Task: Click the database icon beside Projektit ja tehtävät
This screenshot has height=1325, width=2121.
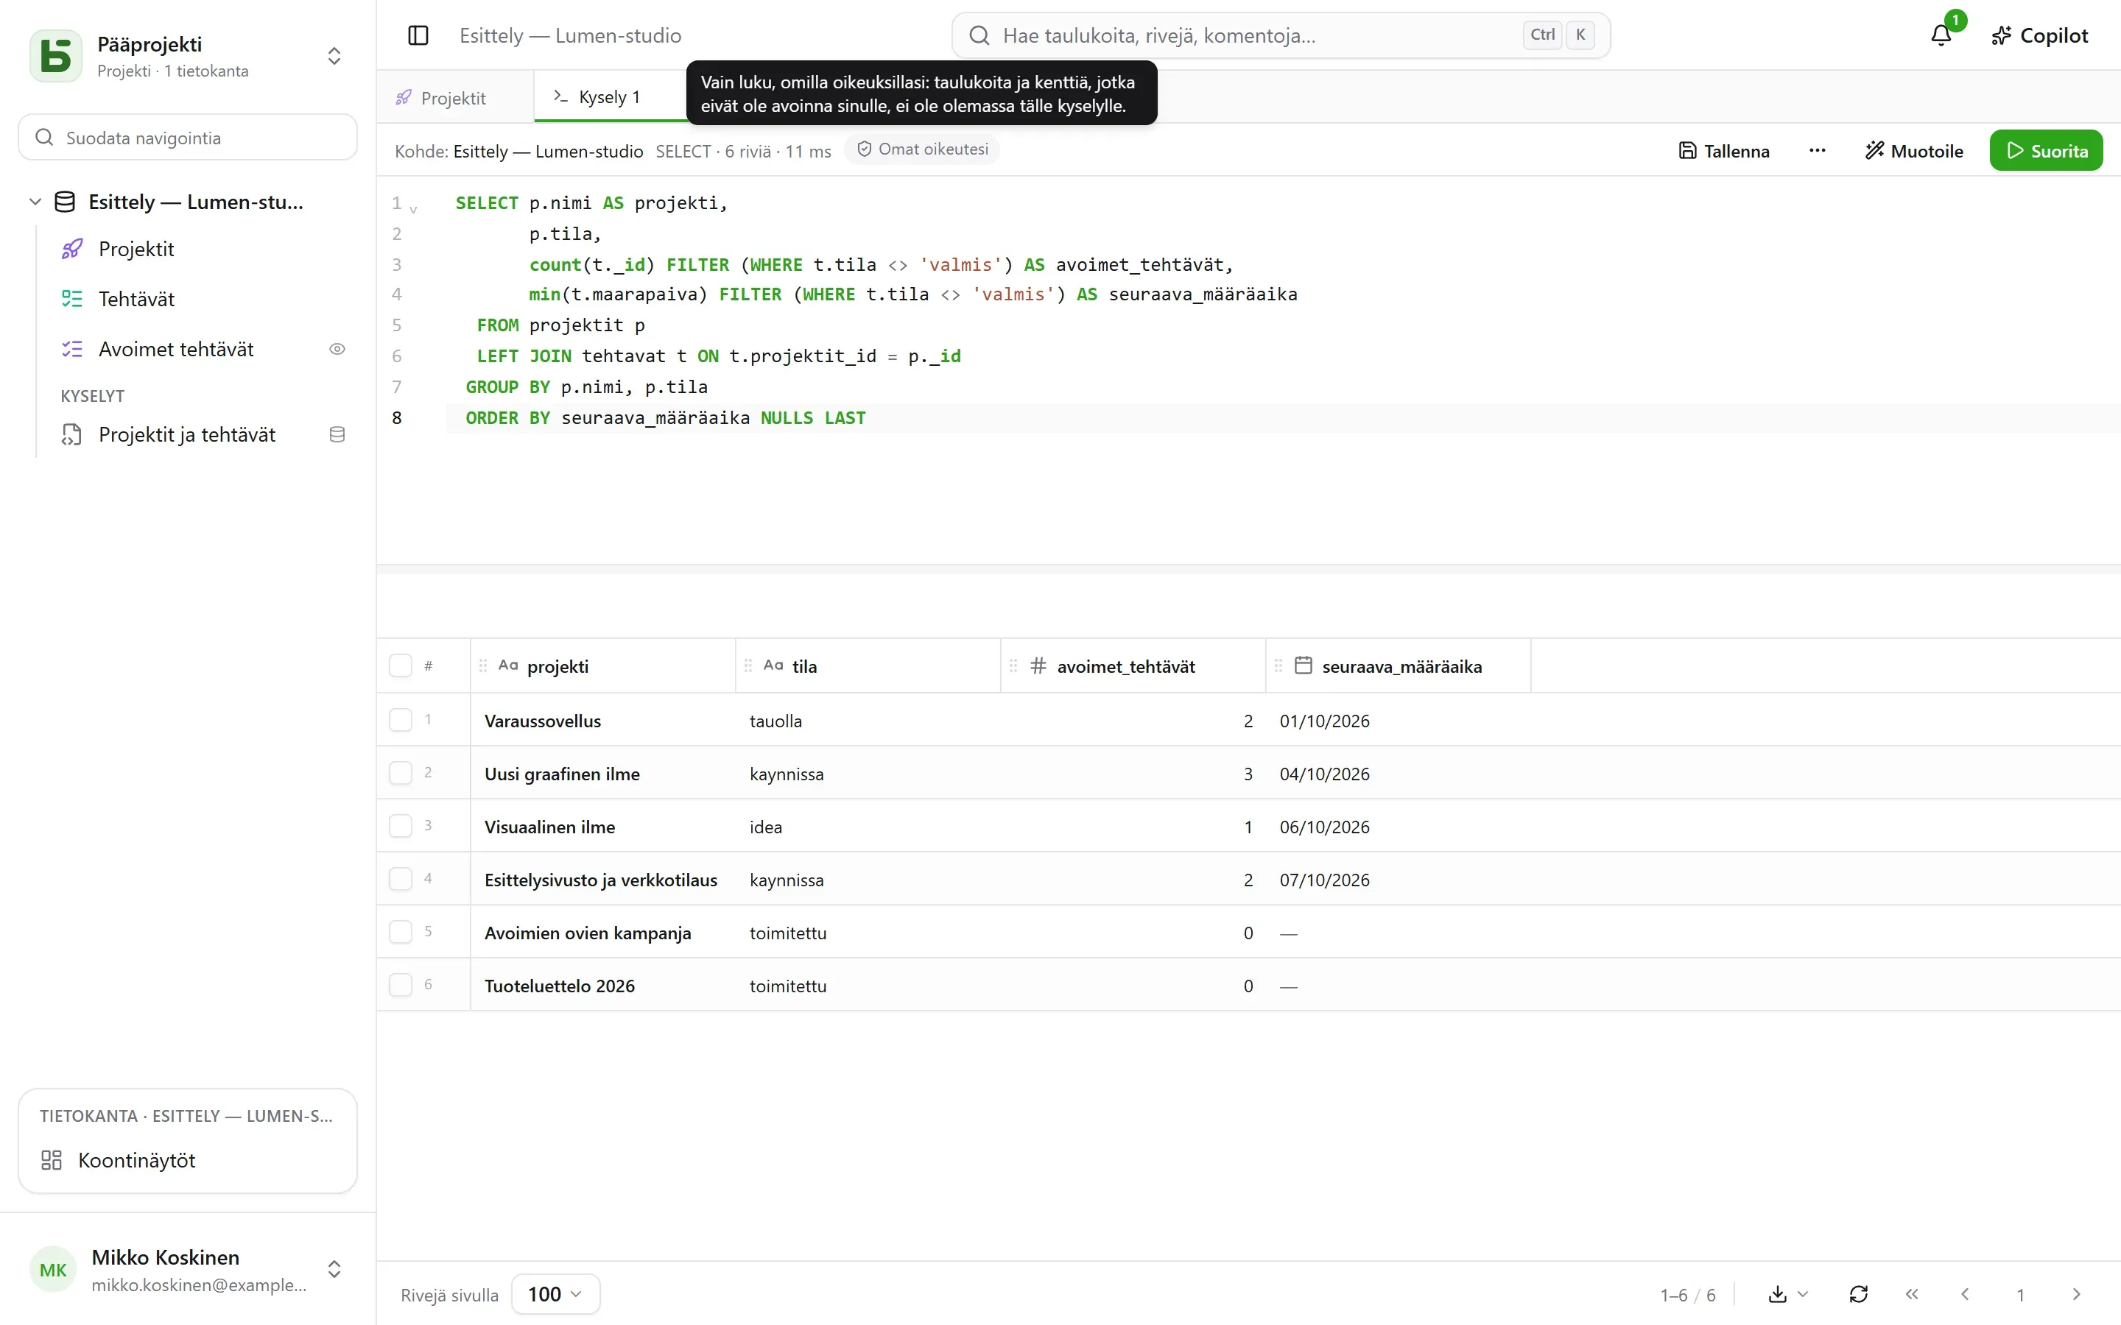Action: [337, 434]
